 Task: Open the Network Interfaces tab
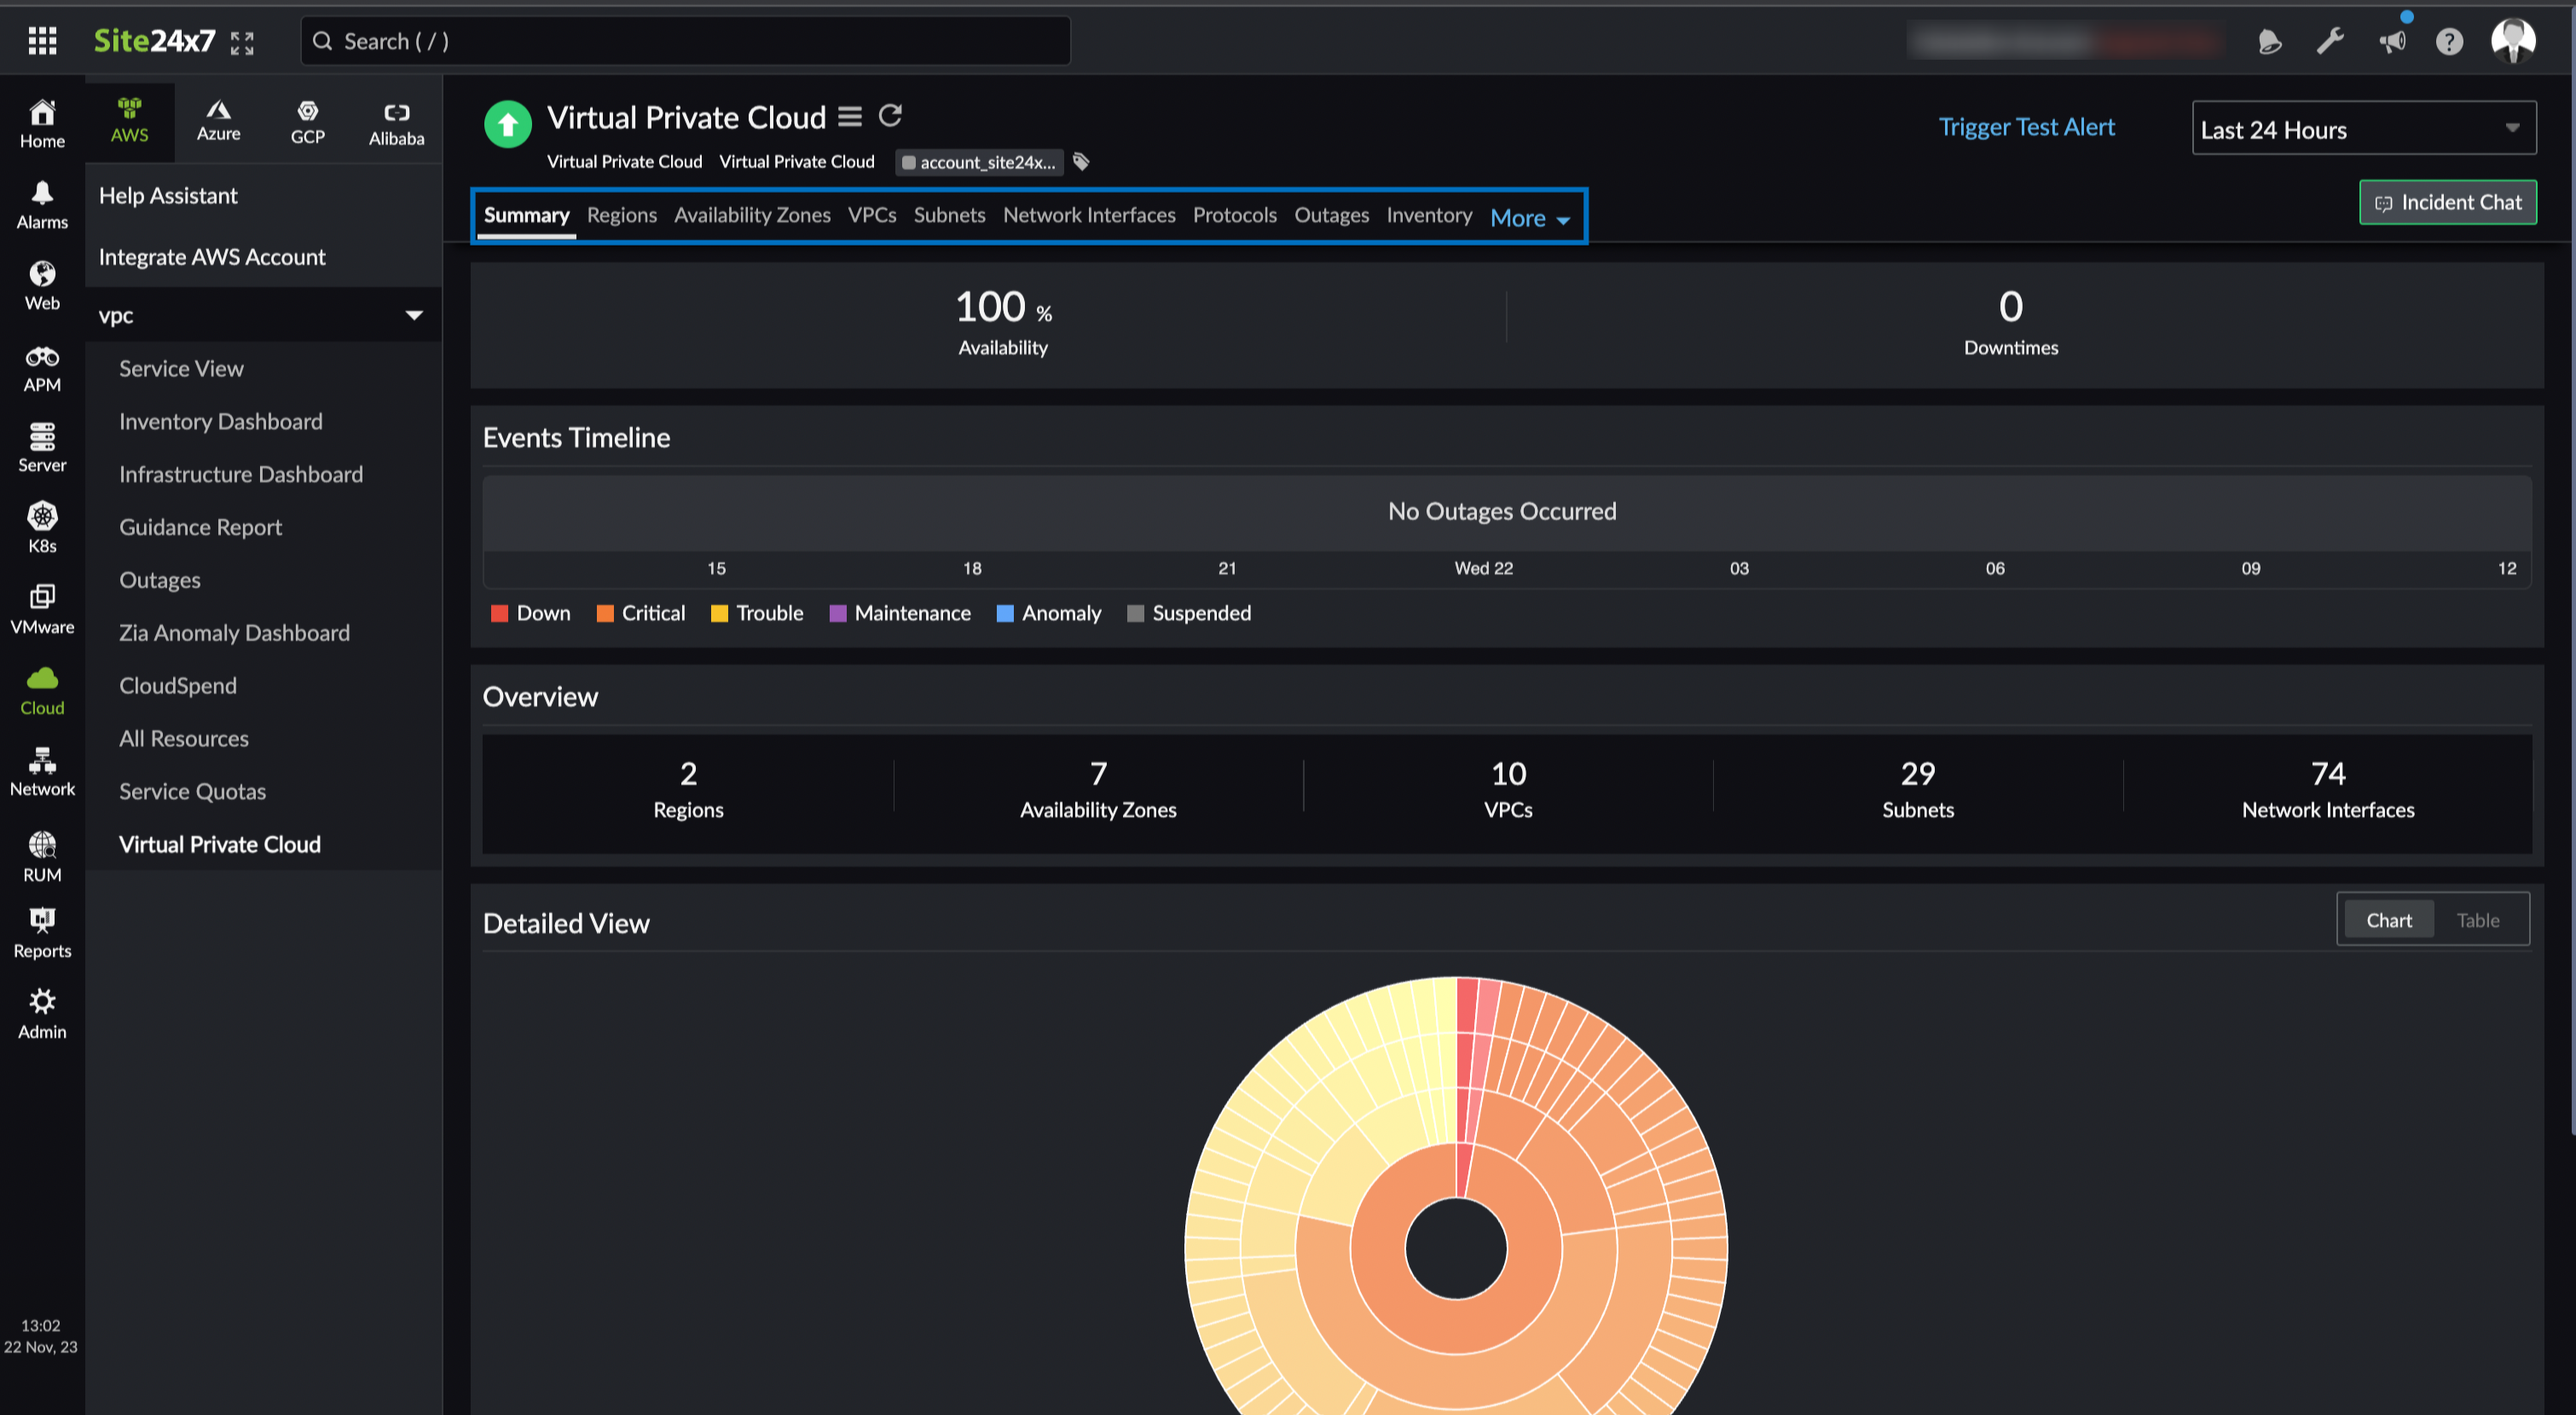tap(1089, 215)
